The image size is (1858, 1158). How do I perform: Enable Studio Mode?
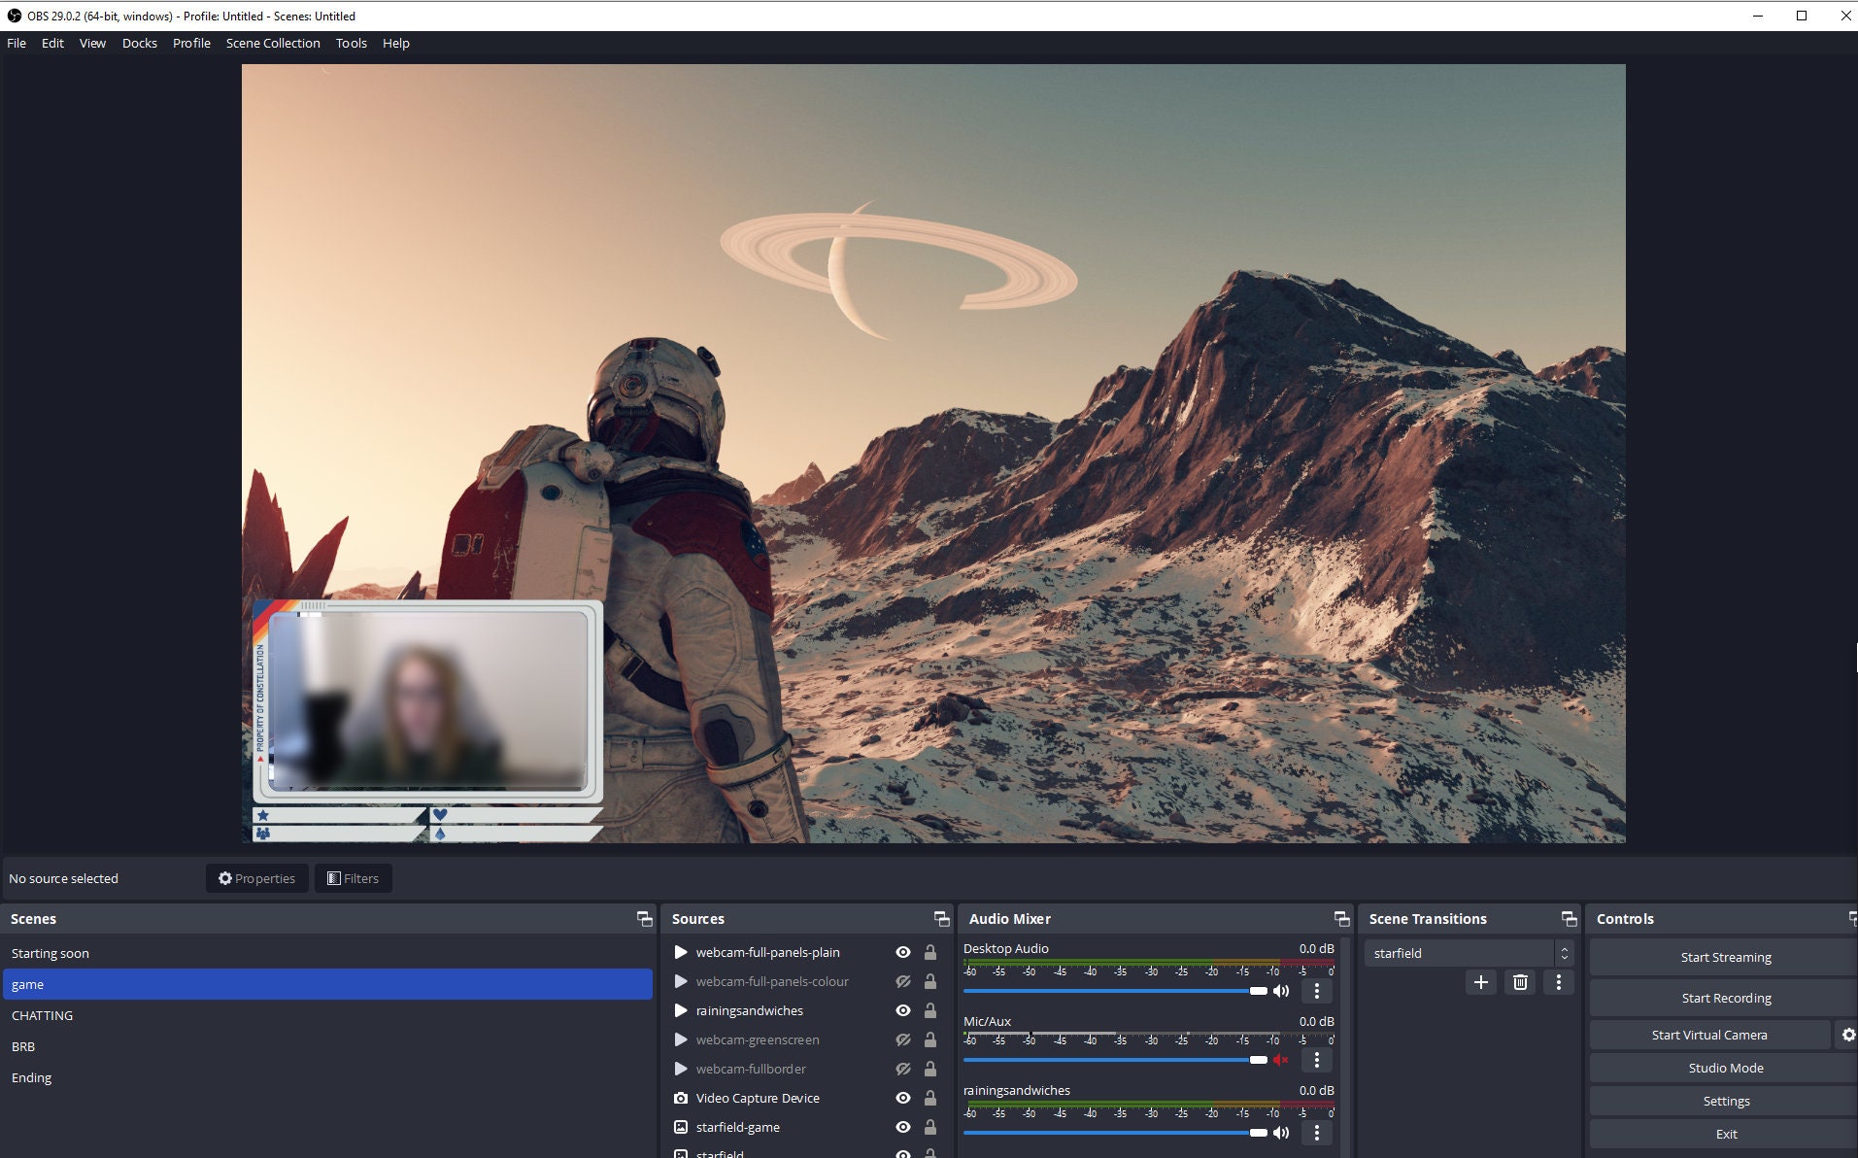(1725, 1067)
